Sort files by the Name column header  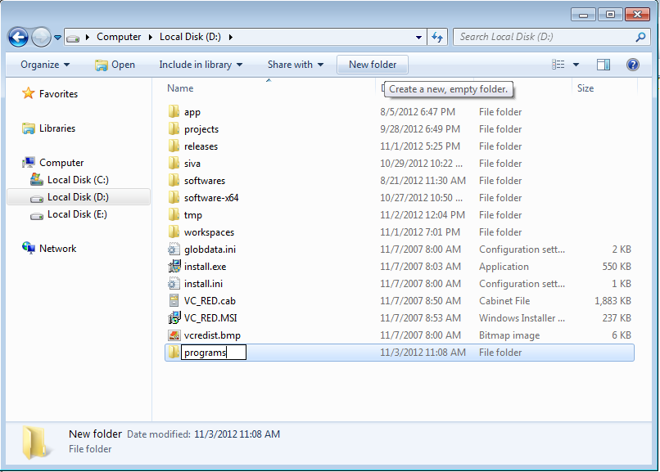tap(180, 88)
